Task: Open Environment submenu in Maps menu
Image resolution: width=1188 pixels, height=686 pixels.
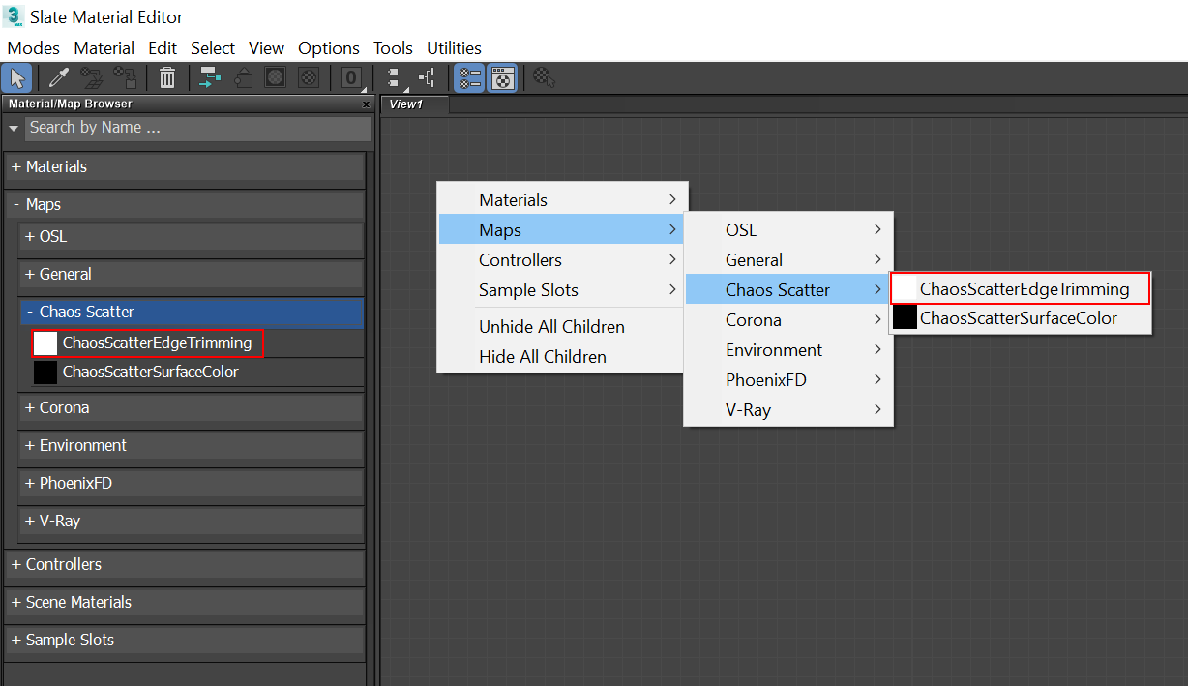Action: (787, 349)
